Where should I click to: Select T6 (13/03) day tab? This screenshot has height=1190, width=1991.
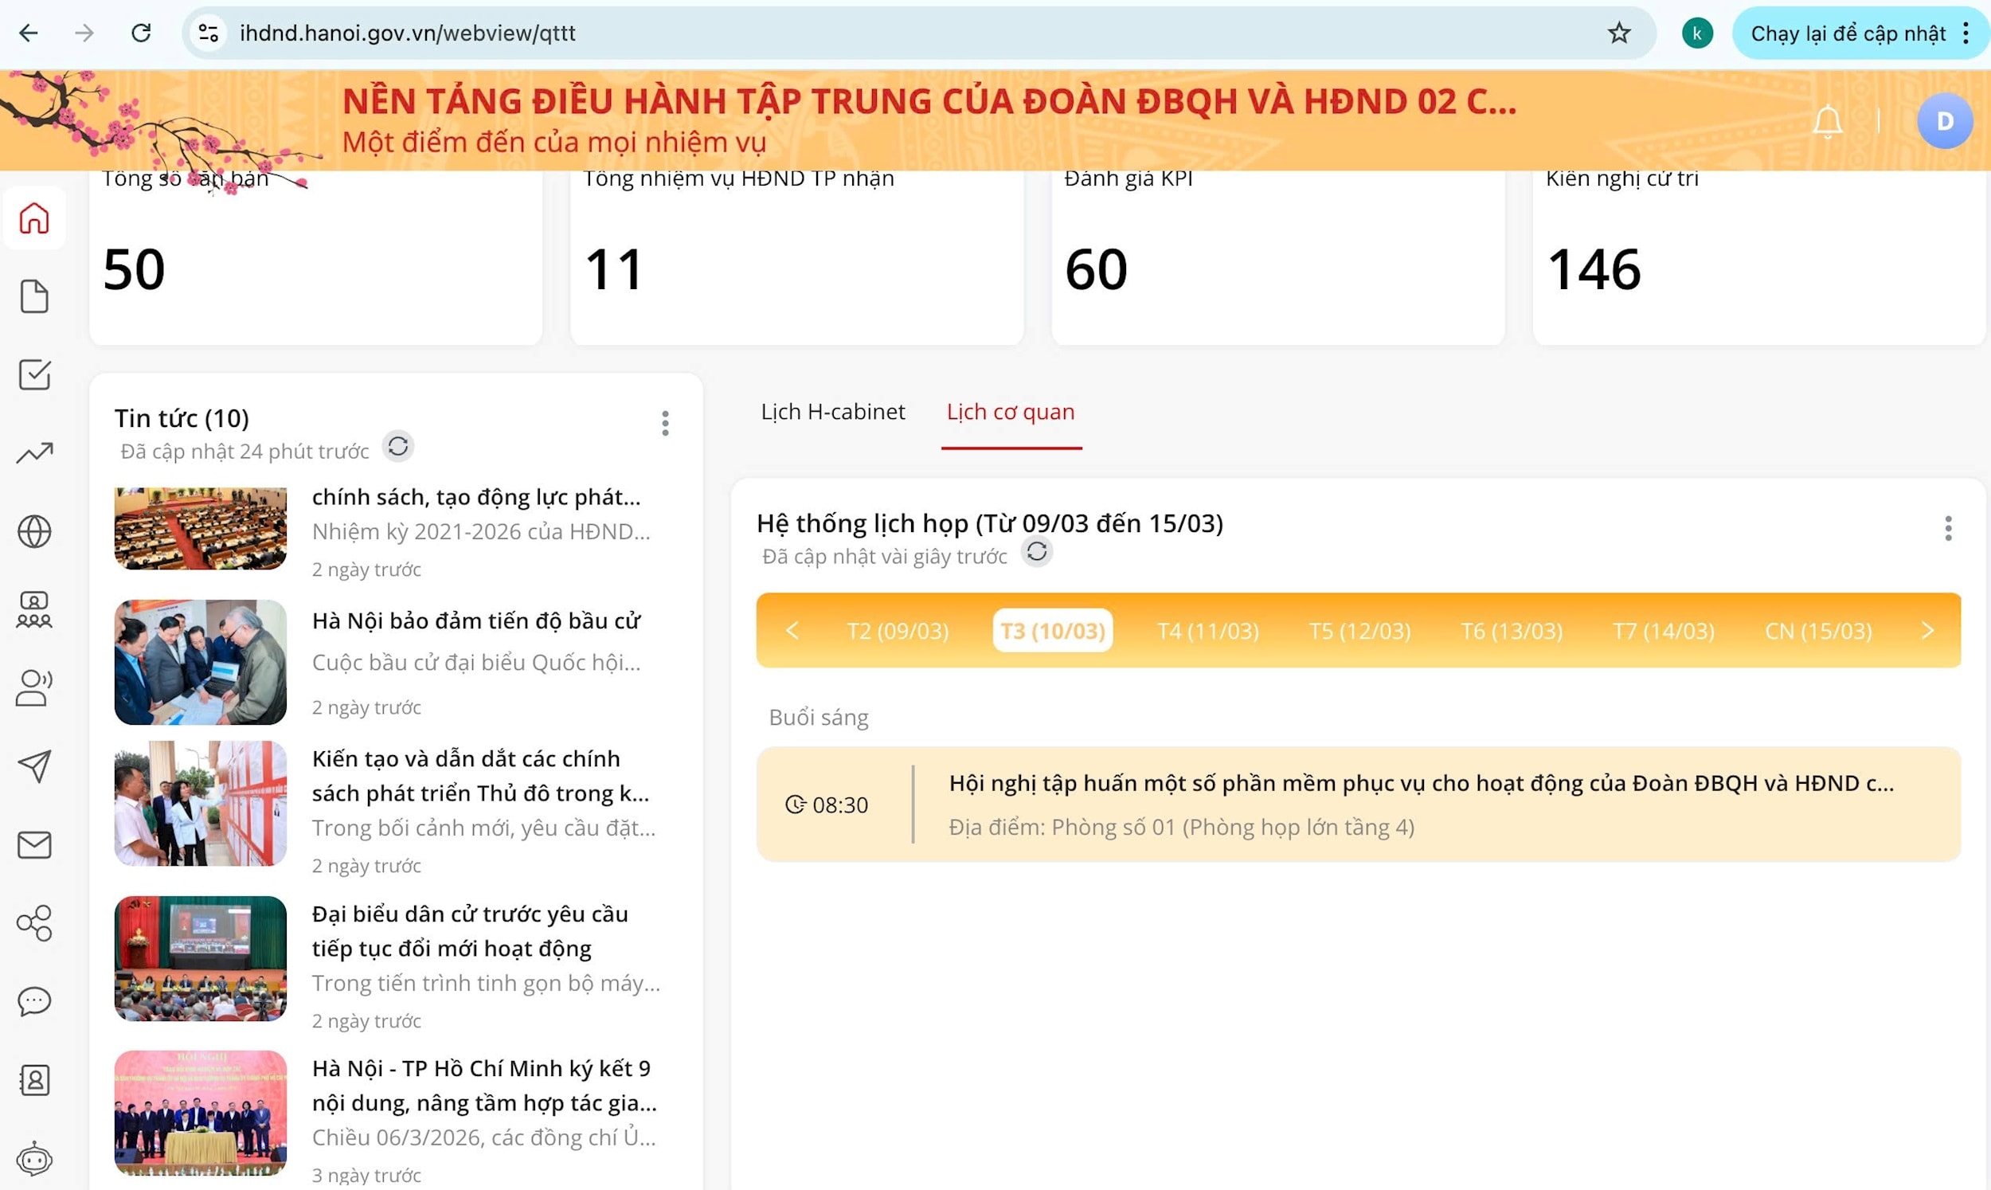[x=1512, y=630]
